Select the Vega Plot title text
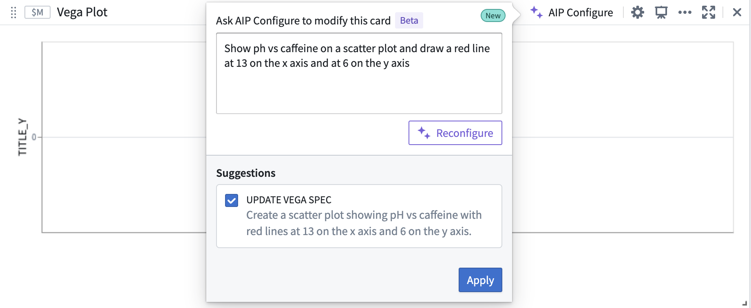751x308 pixels. pyautogui.click(x=82, y=13)
